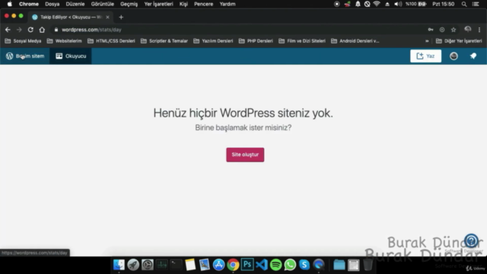Expand hidden bookmarks chevron
Screen dimensions: 487x274
[427, 40]
